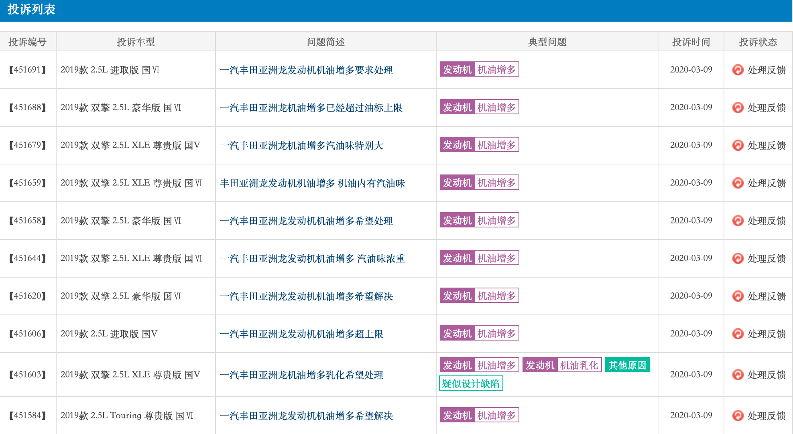Click the 投诉时间 column header
Viewport: 793px width, 434px height.
click(691, 42)
